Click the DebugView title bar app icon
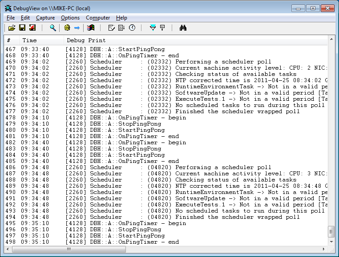 8,8
